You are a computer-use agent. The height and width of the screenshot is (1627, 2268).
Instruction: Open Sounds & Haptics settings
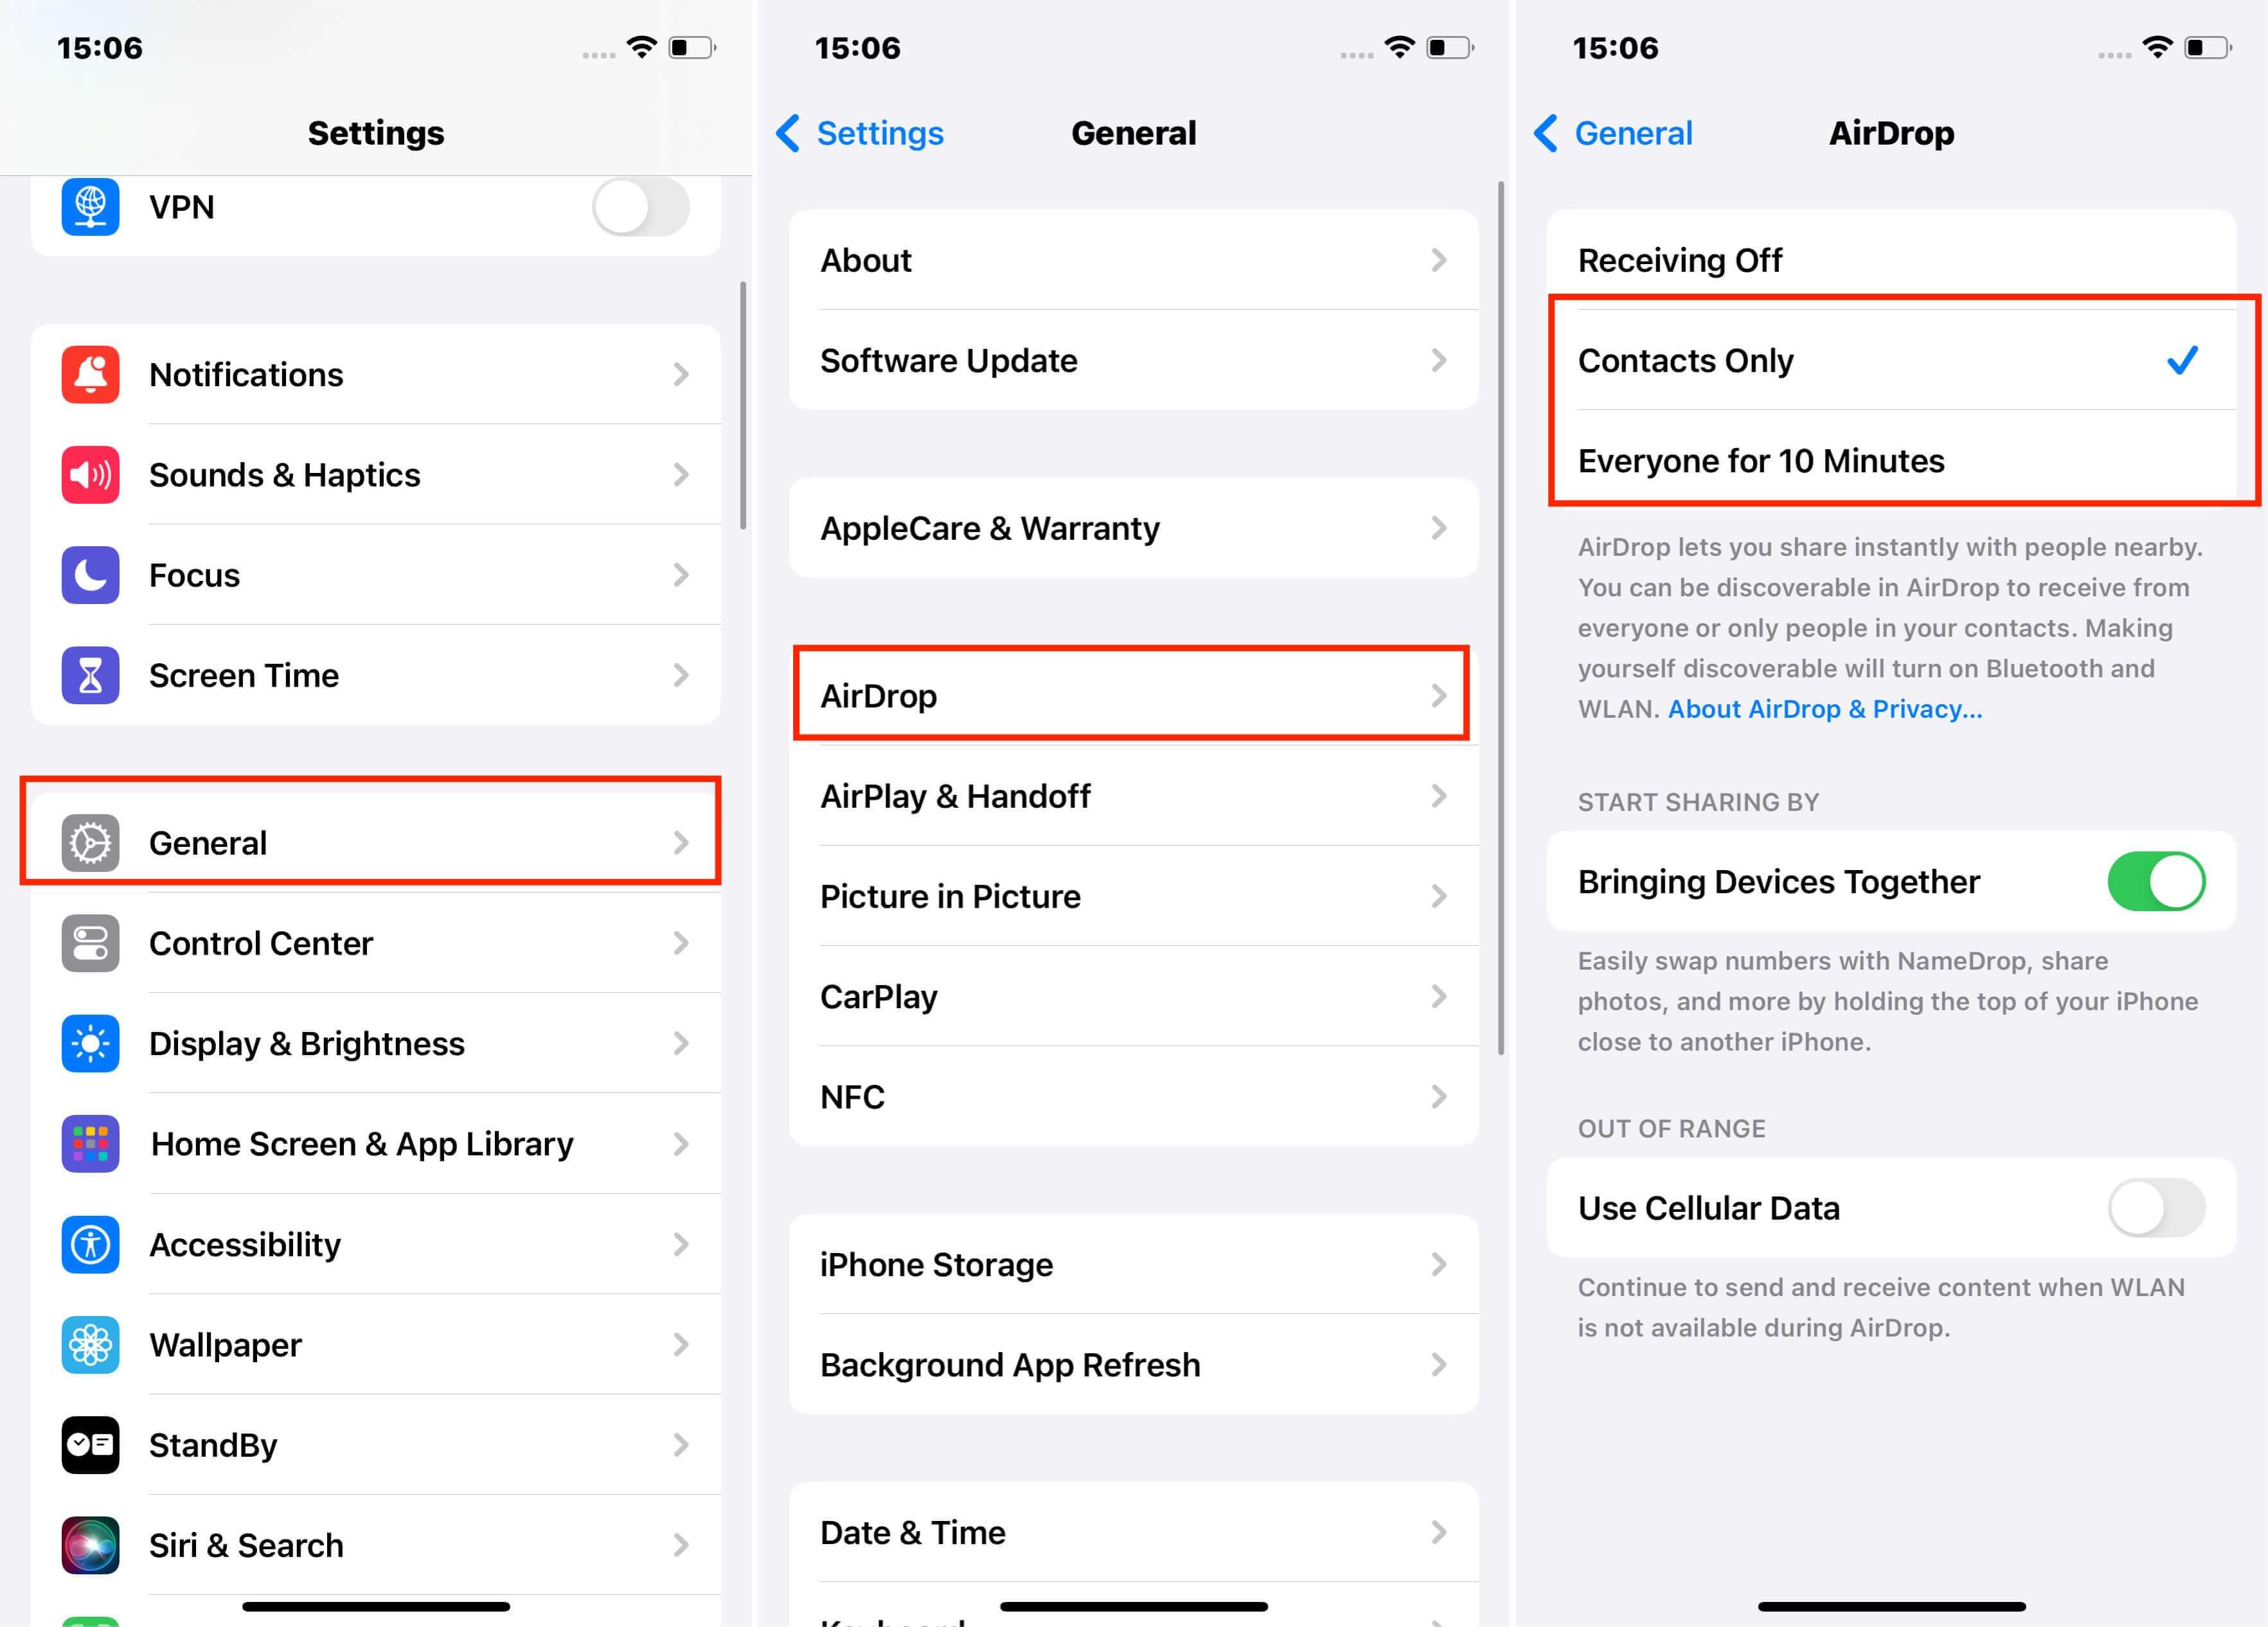[375, 474]
